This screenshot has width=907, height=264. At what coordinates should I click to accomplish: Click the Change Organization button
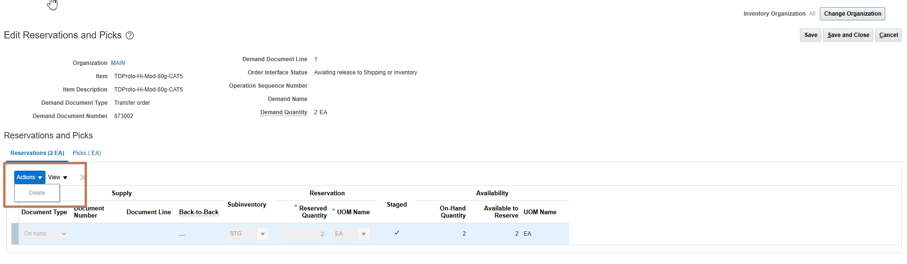coord(853,14)
